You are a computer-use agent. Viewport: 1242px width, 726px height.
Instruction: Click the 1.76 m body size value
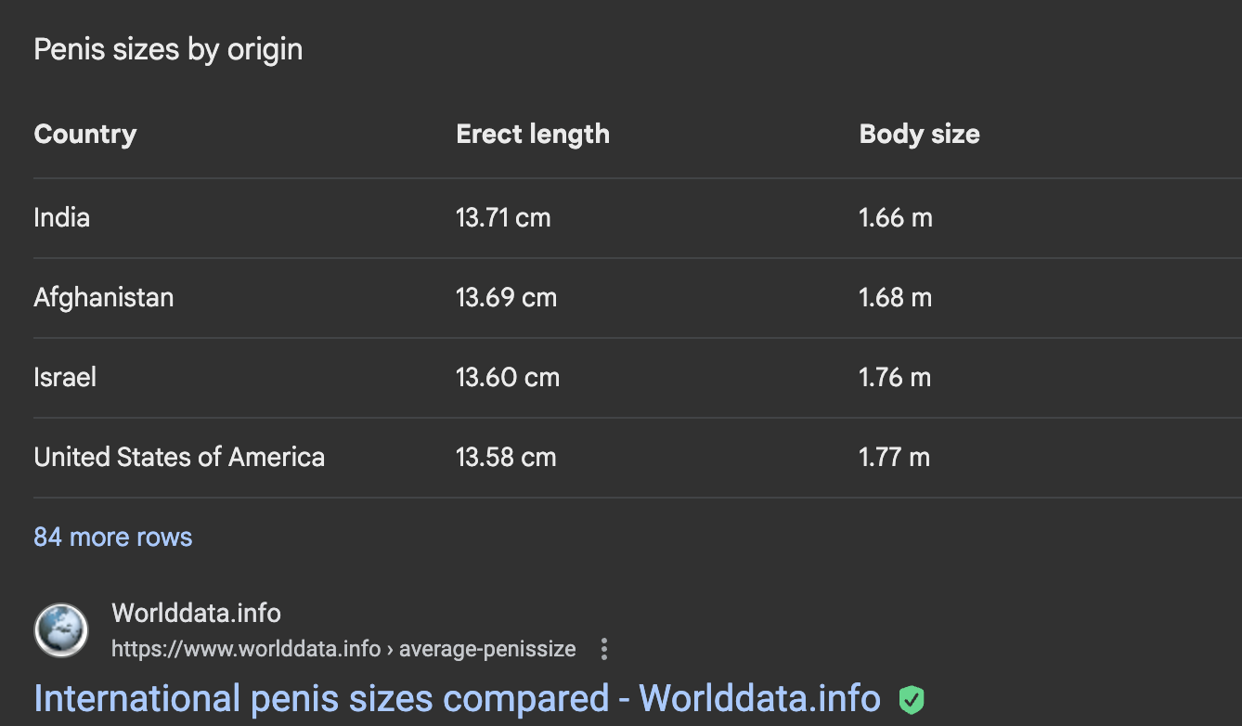[x=895, y=378]
